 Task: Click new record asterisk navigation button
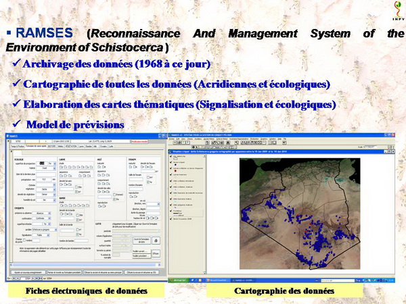[41, 278]
